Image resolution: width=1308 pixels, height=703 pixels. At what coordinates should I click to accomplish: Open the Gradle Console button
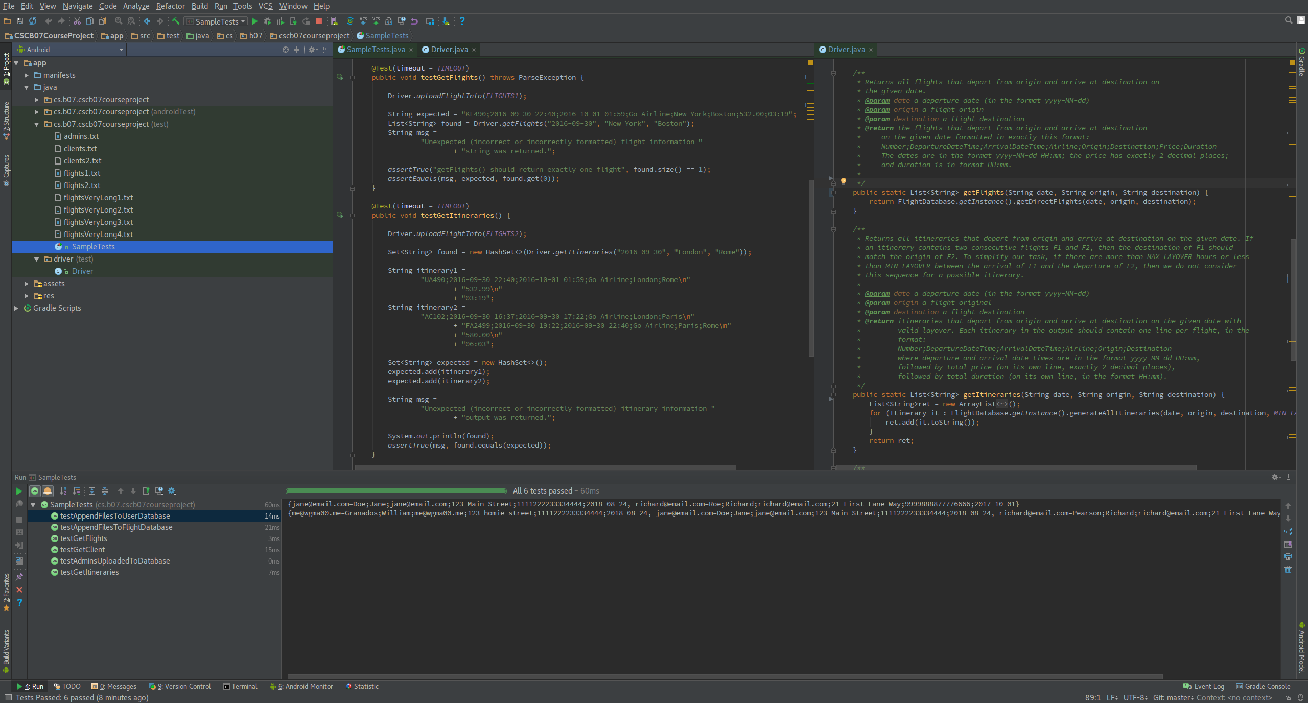pyautogui.click(x=1263, y=686)
